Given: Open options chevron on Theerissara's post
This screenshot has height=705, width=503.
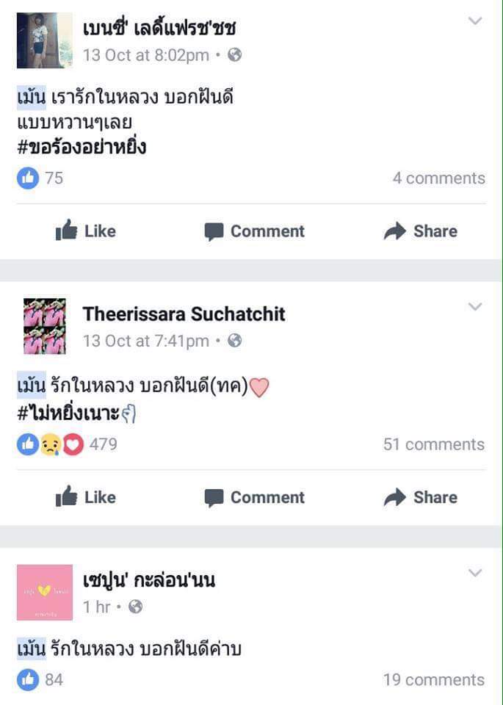Looking at the screenshot, I should (x=474, y=307).
